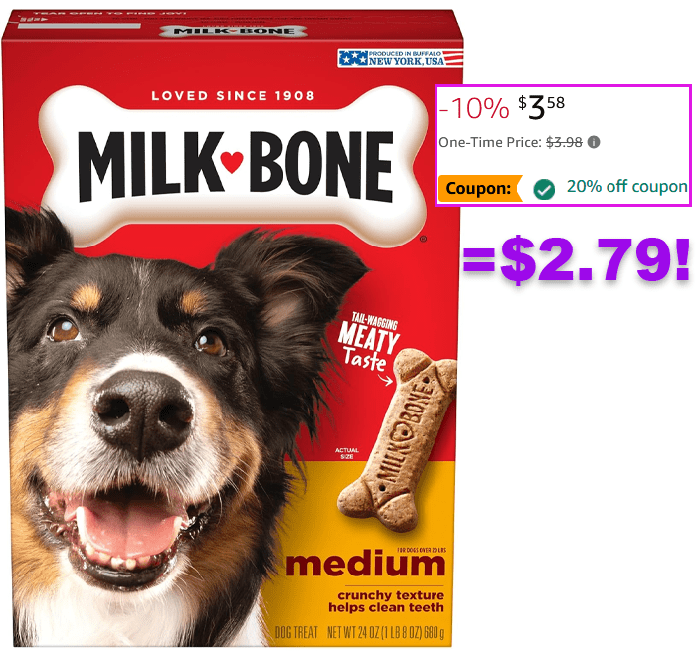Check the green coupon checkmark

point(544,190)
